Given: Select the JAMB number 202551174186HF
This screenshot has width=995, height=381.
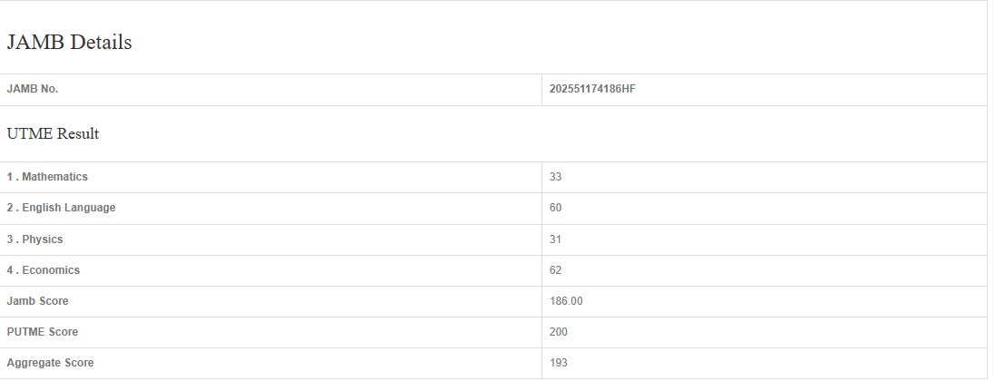Looking at the screenshot, I should tap(592, 89).
